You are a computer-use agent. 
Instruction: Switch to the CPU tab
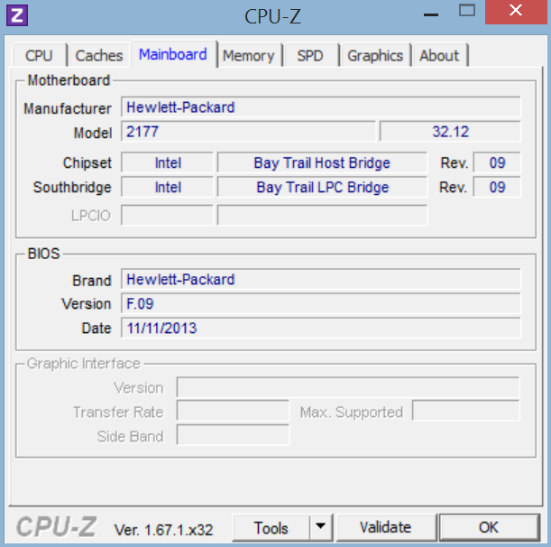tap(39, 56)
